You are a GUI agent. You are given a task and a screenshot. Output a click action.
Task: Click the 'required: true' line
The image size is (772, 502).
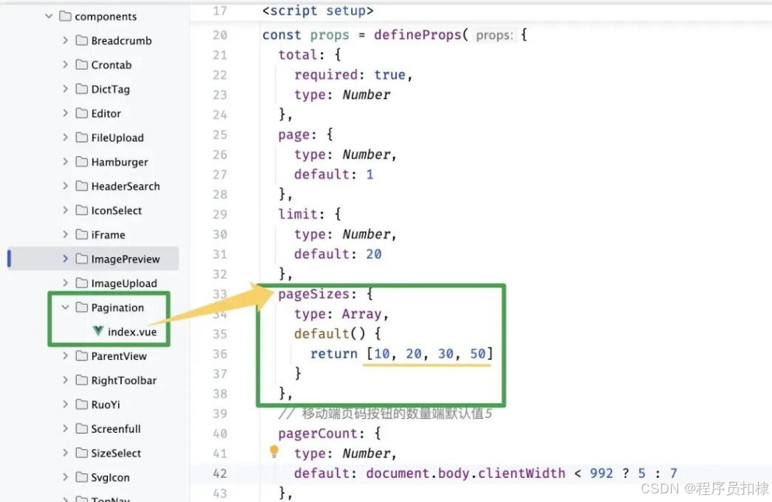(x=353, y=75)
